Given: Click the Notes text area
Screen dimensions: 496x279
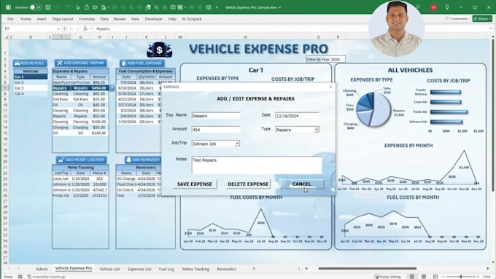Looking at the screenshot, I should [x=257, y=165].
